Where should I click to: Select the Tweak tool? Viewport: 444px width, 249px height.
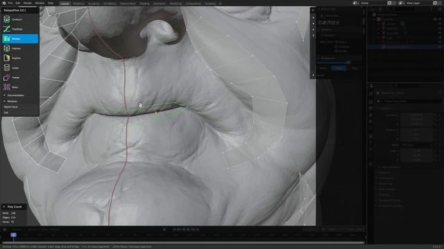[x=20, y=77]
